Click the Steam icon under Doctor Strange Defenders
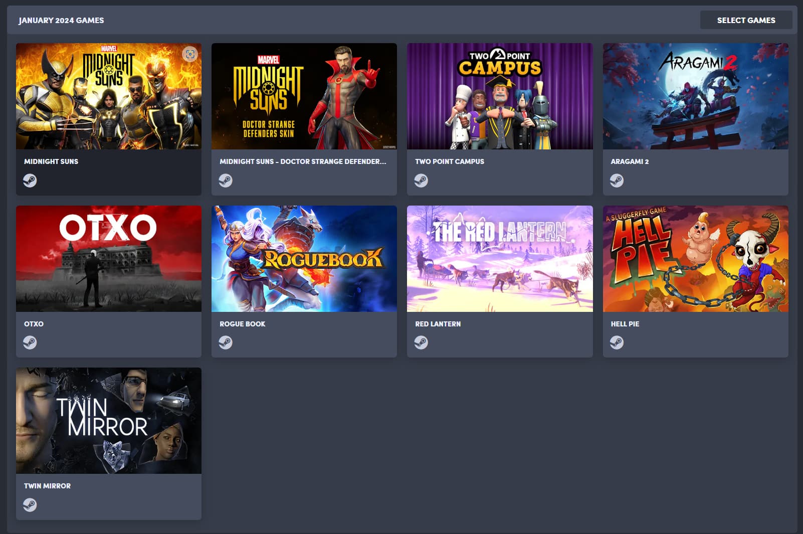Viewport: 803px width, 534px height. pyautogui.click(x=226, y=181)
